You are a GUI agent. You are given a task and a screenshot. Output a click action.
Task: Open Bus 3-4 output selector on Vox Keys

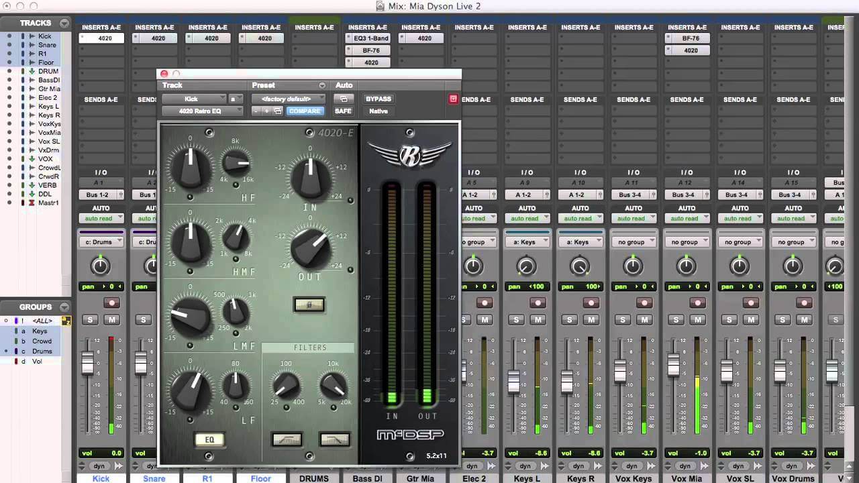click(x=634, y=195)
